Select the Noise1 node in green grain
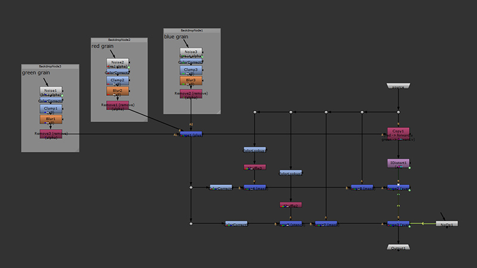Image resolution: width=477 pixels, height=268 pixels. pos(51,91)
